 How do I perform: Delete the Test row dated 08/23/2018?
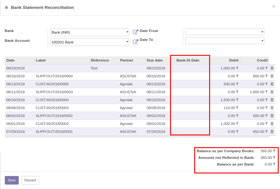tap(272, 68)
